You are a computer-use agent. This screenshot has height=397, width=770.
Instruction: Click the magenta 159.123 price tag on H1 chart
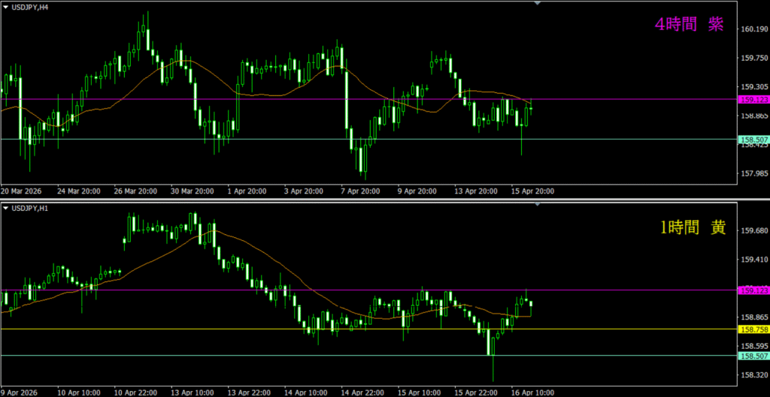click(754, 290)
